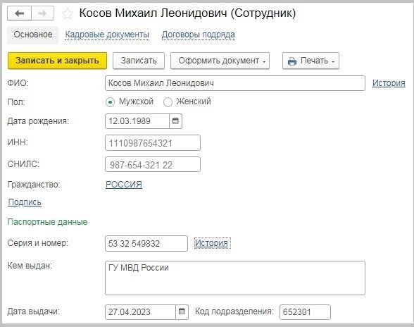
Task: Click the printer icon on Печать button
Action: pyautogui.click(x=292, y=61)
